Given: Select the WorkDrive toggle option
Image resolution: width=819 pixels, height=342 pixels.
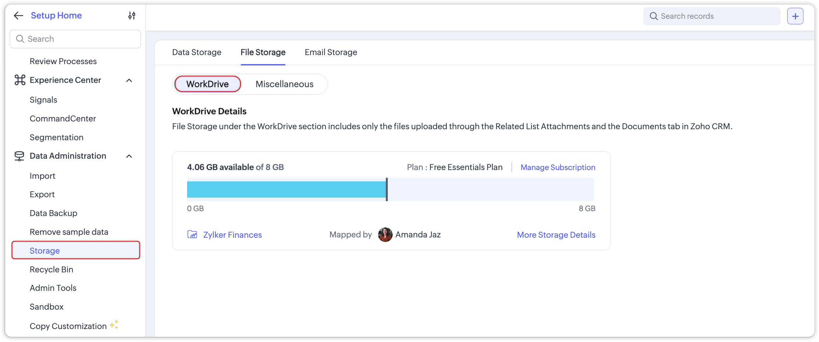Looking at the screenshot, I should (208, 84).
